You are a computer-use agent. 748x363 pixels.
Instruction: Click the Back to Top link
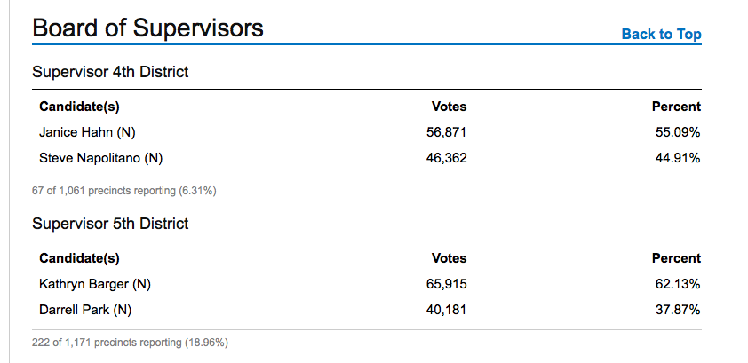pos(661,35)
